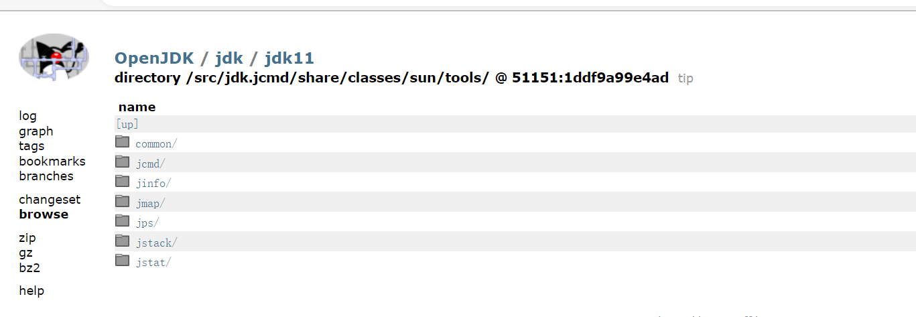Viewport: 916px width, 317px height.
Task: Click the folder icon beside jps/
Action: pyautogui.click(x=122, y=220)
